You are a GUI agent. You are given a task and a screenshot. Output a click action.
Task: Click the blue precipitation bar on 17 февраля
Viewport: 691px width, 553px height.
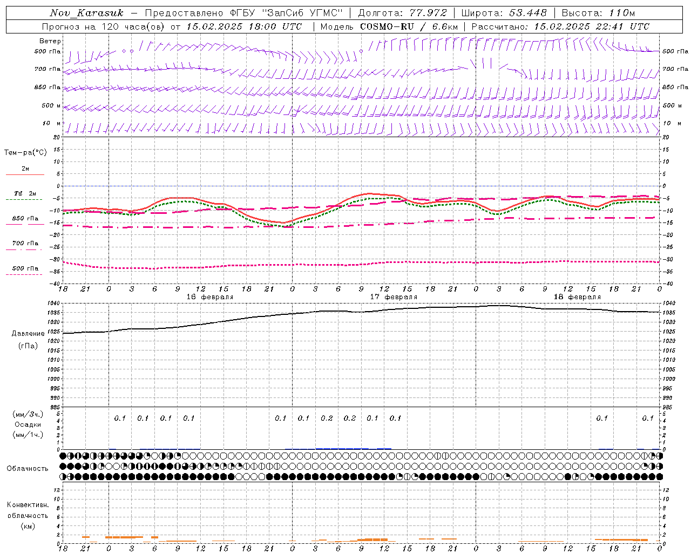[x=353, y=448]
